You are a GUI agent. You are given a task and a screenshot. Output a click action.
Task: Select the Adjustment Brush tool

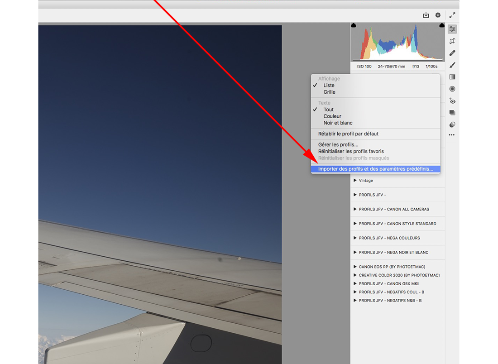[x=452, y=65]
